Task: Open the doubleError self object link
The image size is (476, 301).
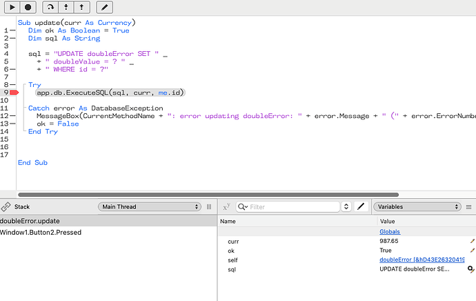Action: (x=422, y=260)
